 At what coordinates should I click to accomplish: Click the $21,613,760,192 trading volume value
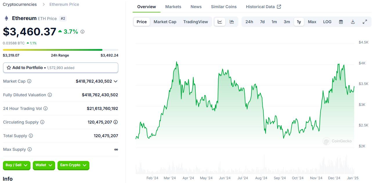click(x=102, y=108)
